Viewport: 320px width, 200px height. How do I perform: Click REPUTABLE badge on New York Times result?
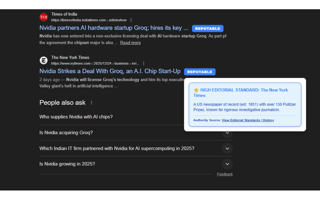(199, 72)
